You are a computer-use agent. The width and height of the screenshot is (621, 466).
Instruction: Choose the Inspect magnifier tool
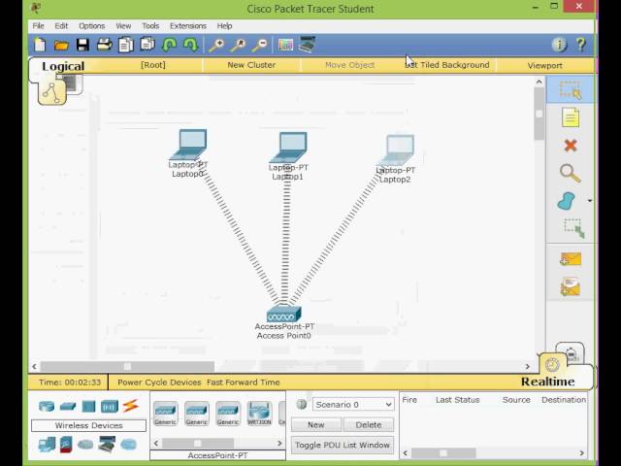[571, 174]
